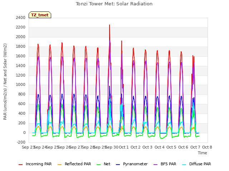Viewport: 229px width, 171px height.
Task: Click the Sep 30 x-axis tick label
Action: [112, 147]
